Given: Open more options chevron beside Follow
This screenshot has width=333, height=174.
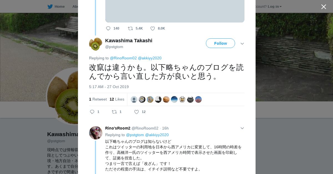Looking at the screenshot, I should 242,44.
